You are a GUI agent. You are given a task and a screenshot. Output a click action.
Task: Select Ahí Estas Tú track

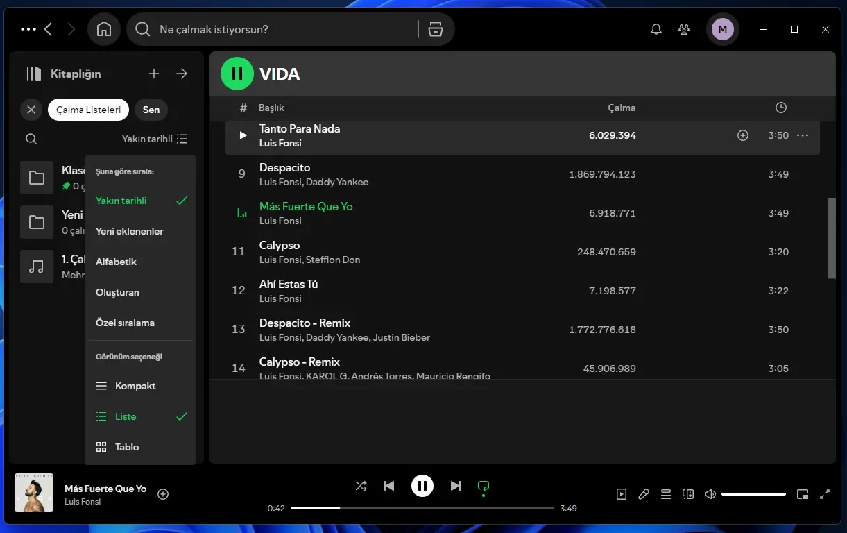(x=522, y=291)
